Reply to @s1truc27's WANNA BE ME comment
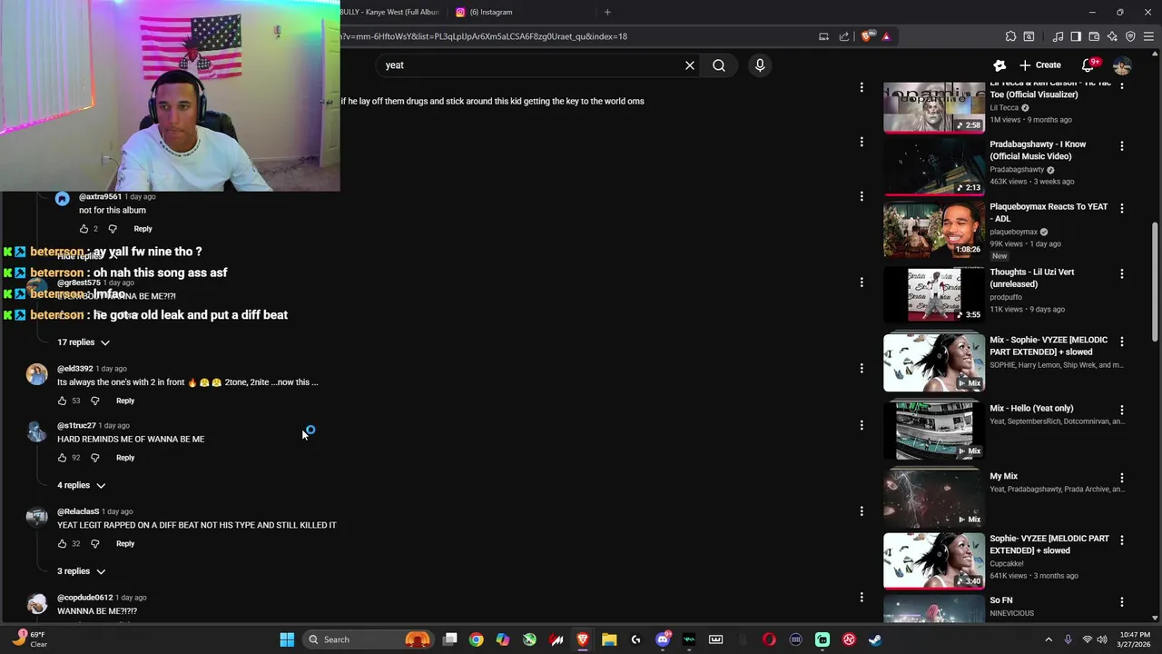The height and width of the screenshot is (654, 1162). (x=125, y=458)
